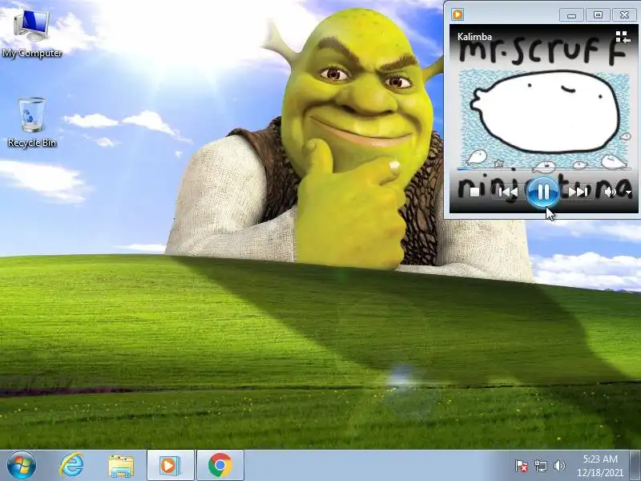Click the Show Desktop strip
641x481 pixels.
[635, 466]
